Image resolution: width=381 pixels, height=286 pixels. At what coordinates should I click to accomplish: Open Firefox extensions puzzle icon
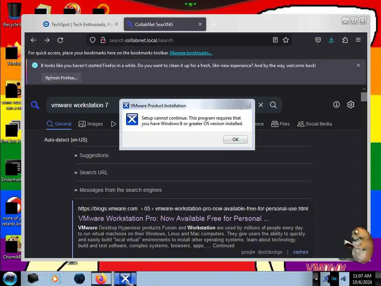[345, 40]
